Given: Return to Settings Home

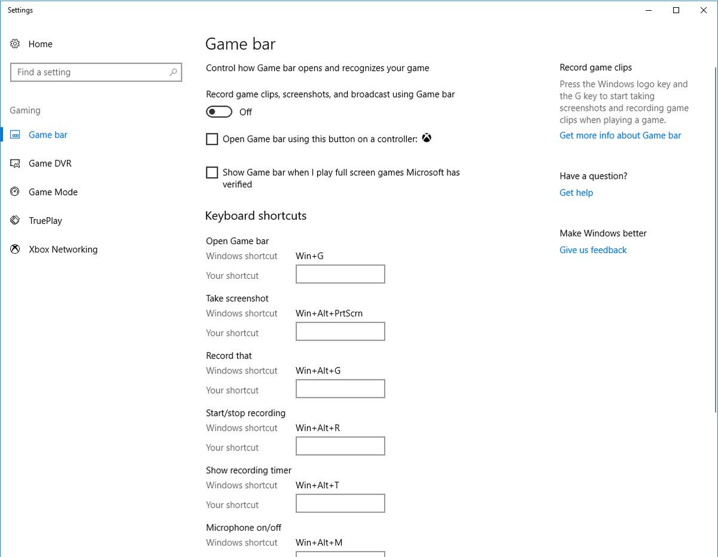Looking at the screenshot, I should [40, 44].
